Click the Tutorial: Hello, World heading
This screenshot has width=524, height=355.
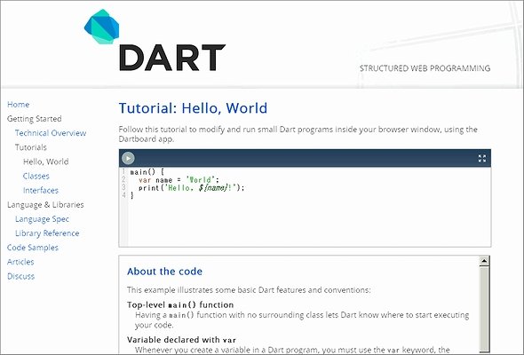click(x=193, y=108)
